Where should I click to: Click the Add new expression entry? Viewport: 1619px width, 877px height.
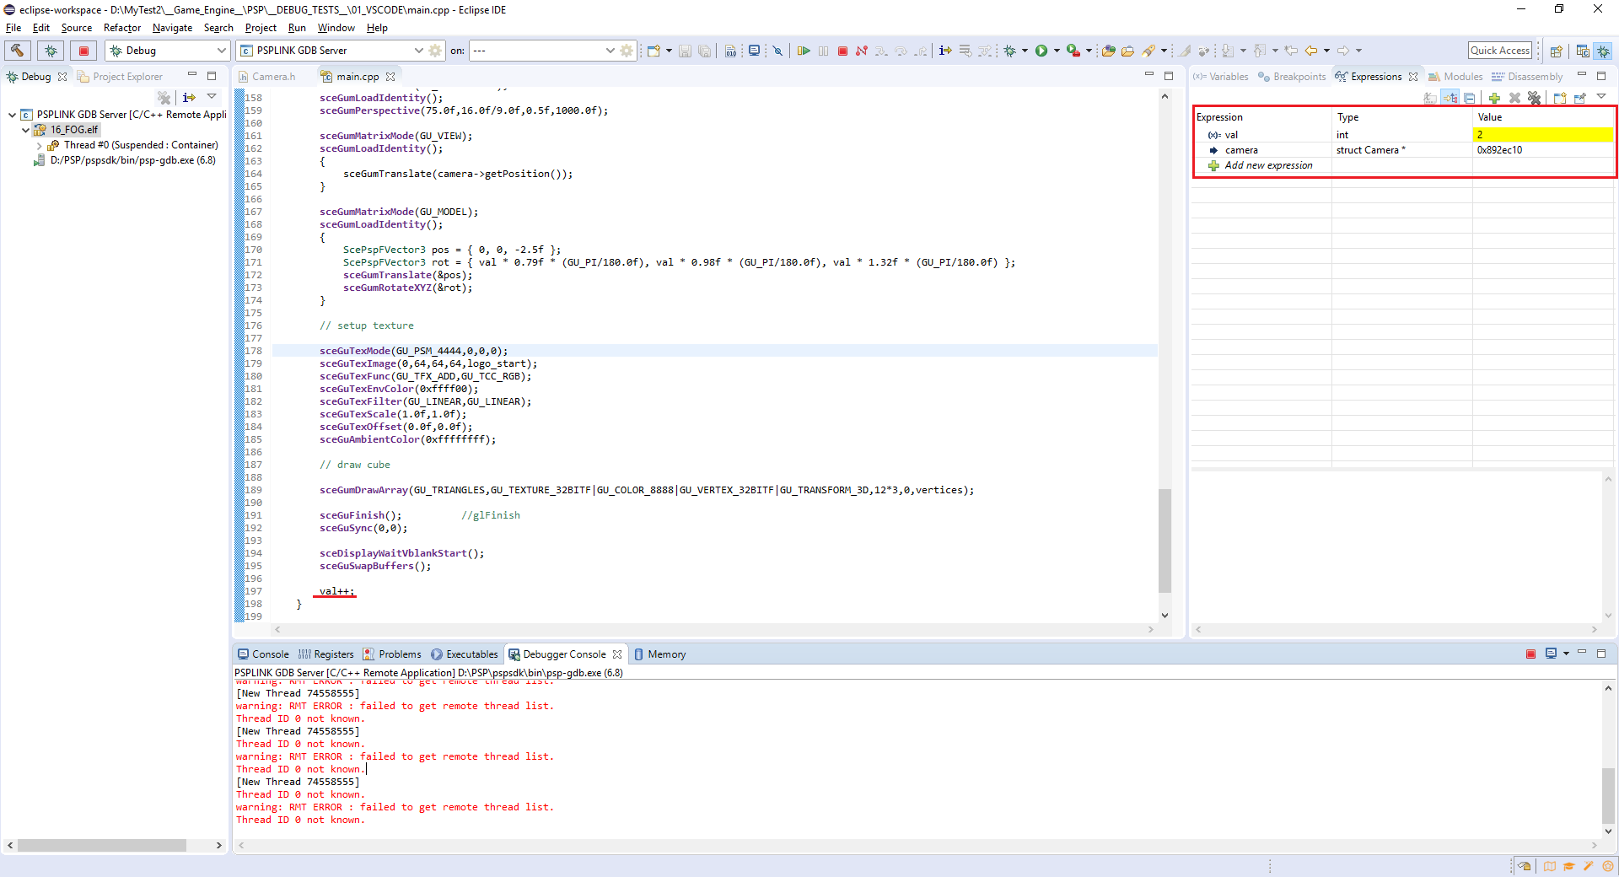1269,165
